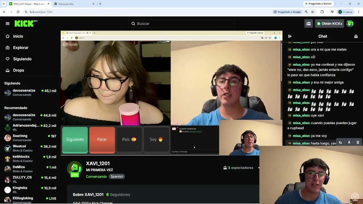Screen dimensions: 363x204
Task: Click the Buscar search field
Action: click(x=181, y=24)
